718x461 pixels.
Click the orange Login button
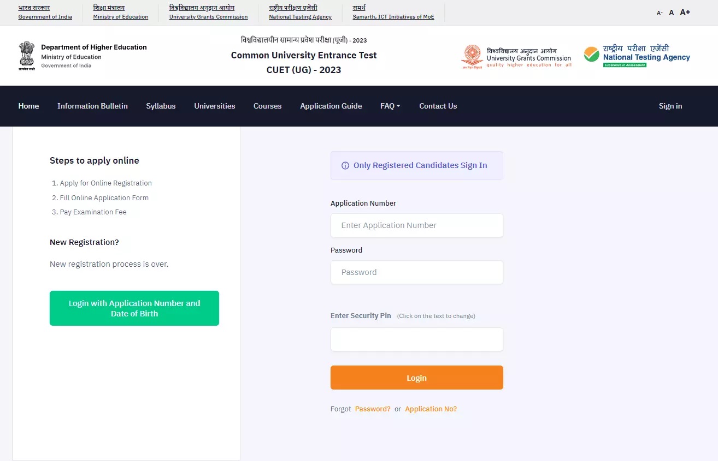[x=417, y=378]
